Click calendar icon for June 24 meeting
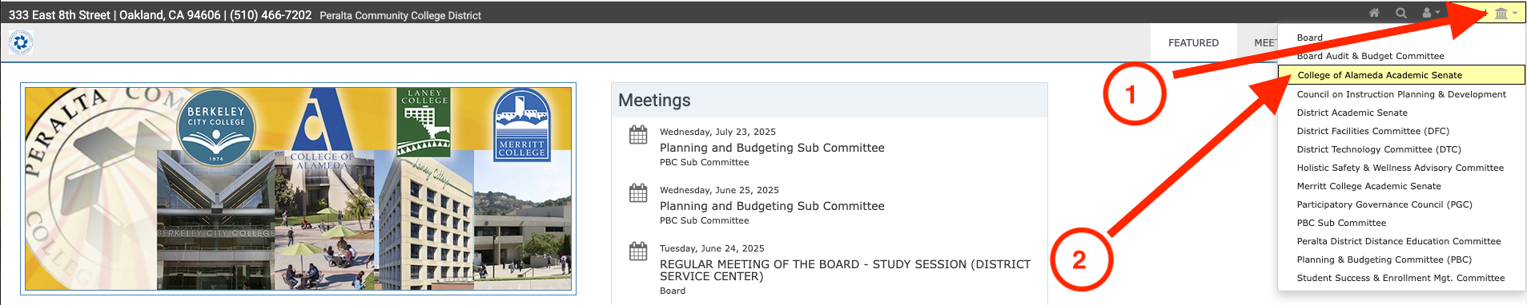 [x=638, y=251]
